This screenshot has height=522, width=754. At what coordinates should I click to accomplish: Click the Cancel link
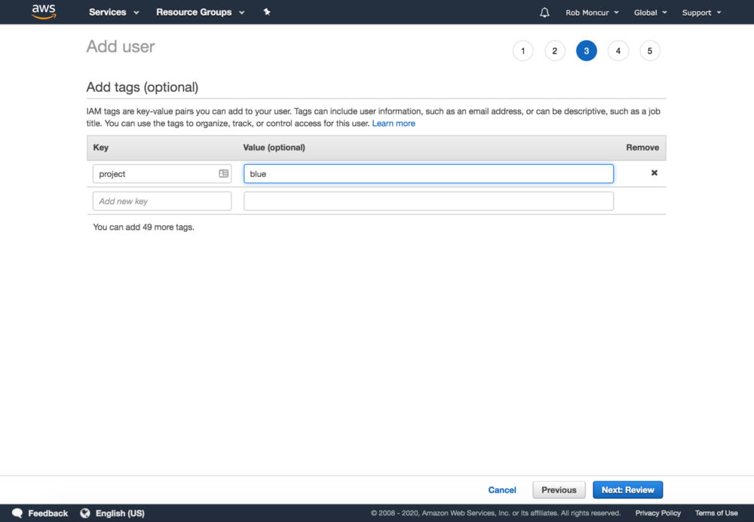pos(501,490)
